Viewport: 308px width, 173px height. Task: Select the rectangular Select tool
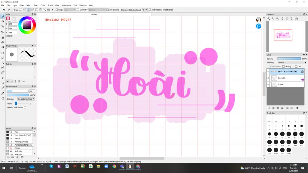3,53
